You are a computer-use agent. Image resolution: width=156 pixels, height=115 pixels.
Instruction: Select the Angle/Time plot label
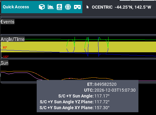tap(13, 39)
